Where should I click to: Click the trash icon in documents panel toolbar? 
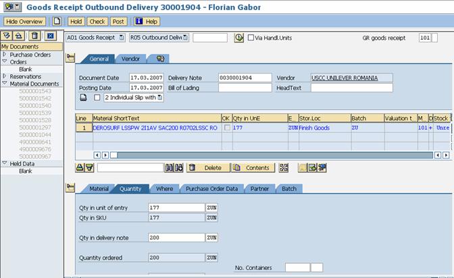coord(35,36)
